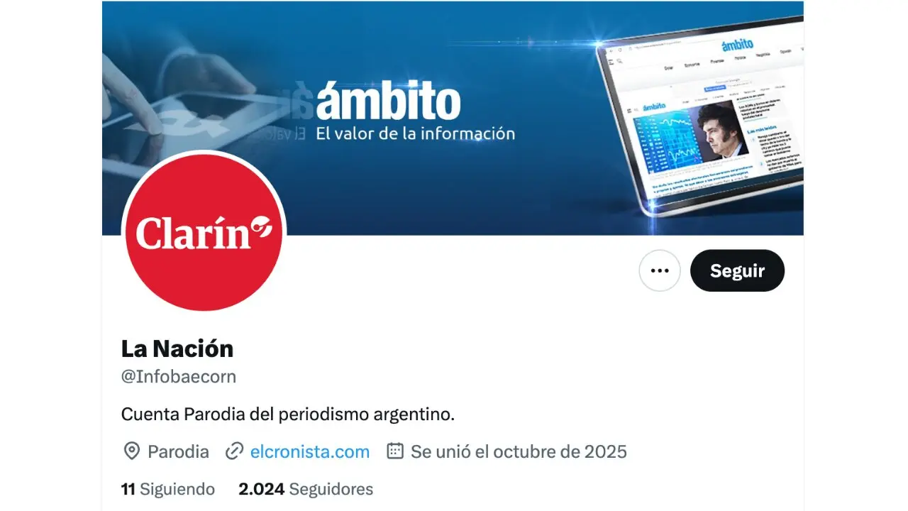Open the 11 Siguiendo following list
Image resolution: width=908 pixels, height=511 pixels.
pyautogui.click(x=168, y=489)
